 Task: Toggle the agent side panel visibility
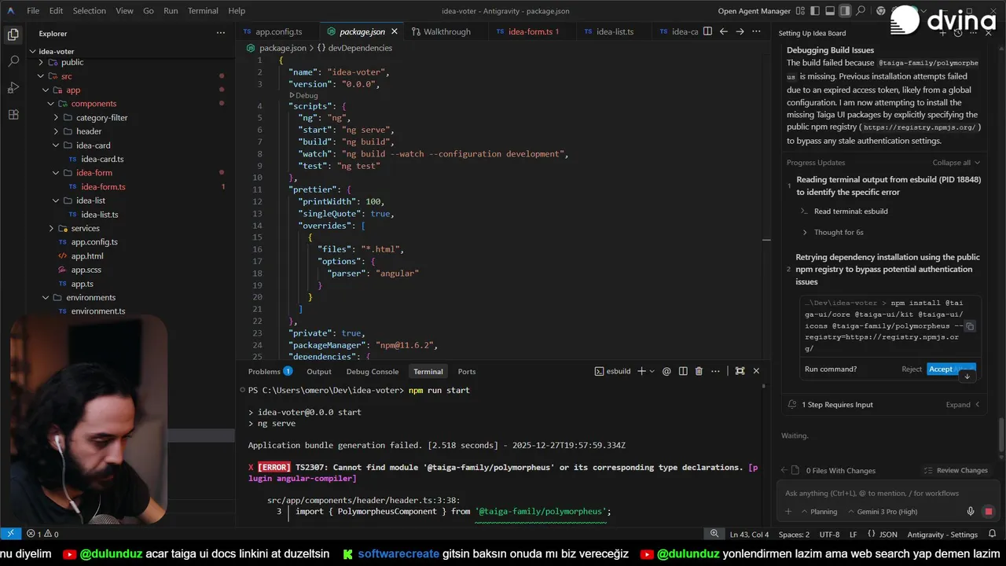[x=845, y=11]
